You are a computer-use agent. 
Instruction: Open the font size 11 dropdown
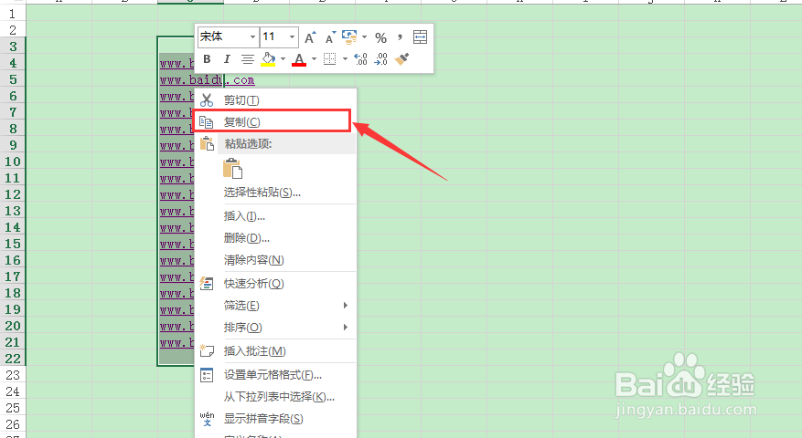(292, 36)
